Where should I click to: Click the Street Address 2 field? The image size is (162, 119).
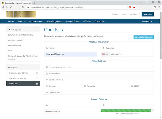coord(99,80)
